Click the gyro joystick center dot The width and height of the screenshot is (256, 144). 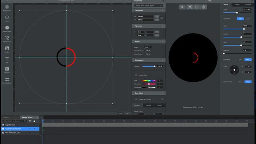[234, 70]
